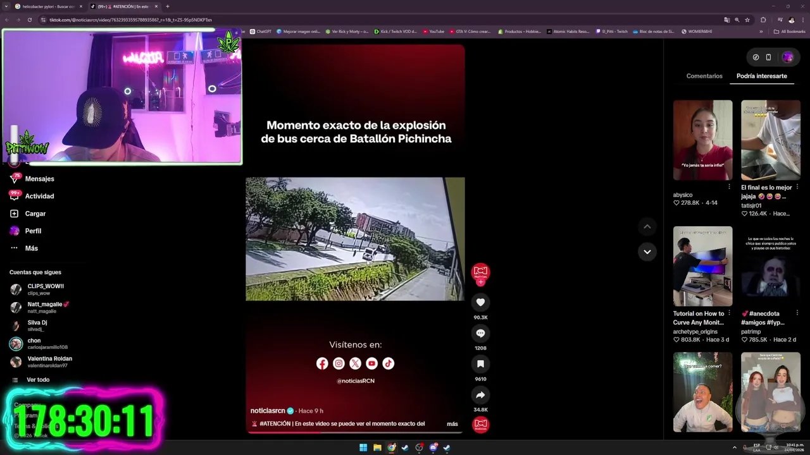Image resolution: width=810 pixels, height=455 pixels.
Task: Switch to helicobacter pylori browser tab
Action: tap(44, 6)
